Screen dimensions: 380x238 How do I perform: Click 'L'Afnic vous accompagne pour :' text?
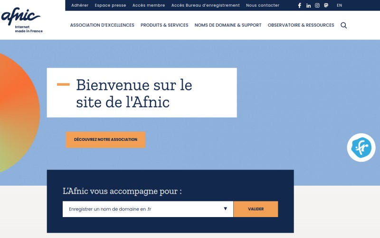point(122,191)
